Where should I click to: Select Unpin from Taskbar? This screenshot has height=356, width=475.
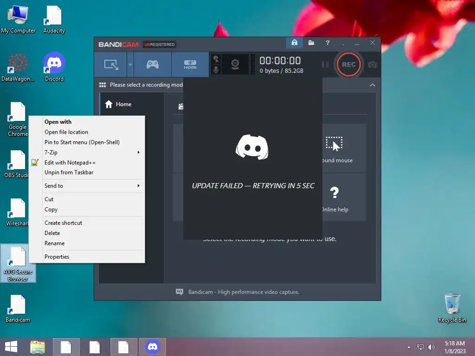click(x=87, y=172)
